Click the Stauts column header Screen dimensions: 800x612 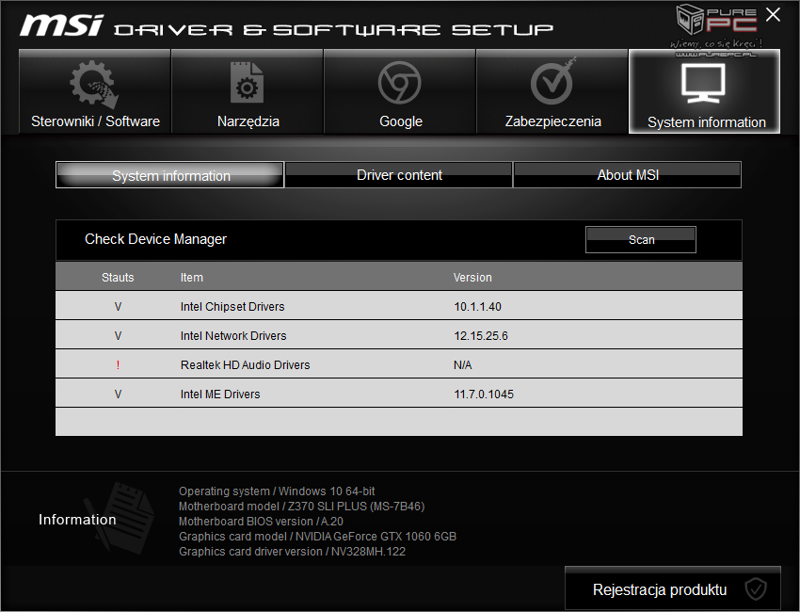(118, 277)
